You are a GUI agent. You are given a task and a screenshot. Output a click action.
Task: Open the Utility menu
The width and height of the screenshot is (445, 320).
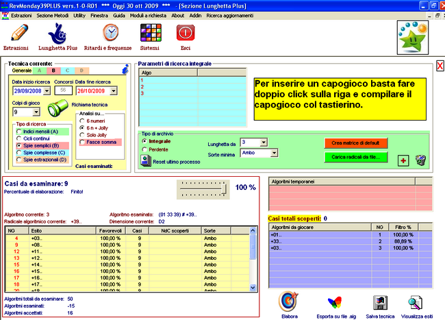click(79, 16)
